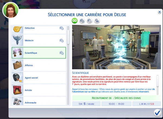Select the Astronaute career
The height and width of the screenshot is (119, 163).
[39, 101]
